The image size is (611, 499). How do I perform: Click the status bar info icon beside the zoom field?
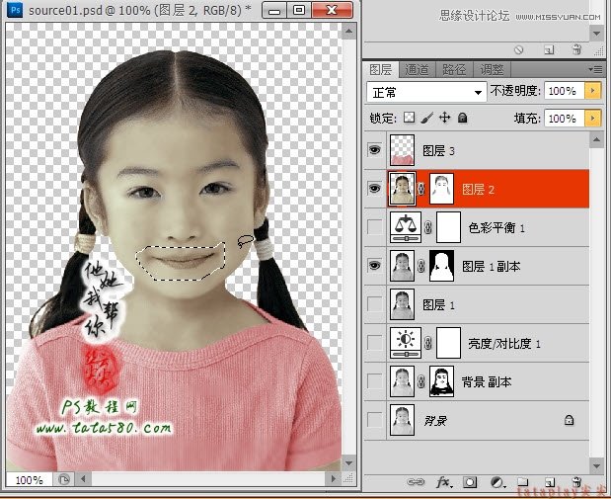pyautogui.click(x=63, y=478)
